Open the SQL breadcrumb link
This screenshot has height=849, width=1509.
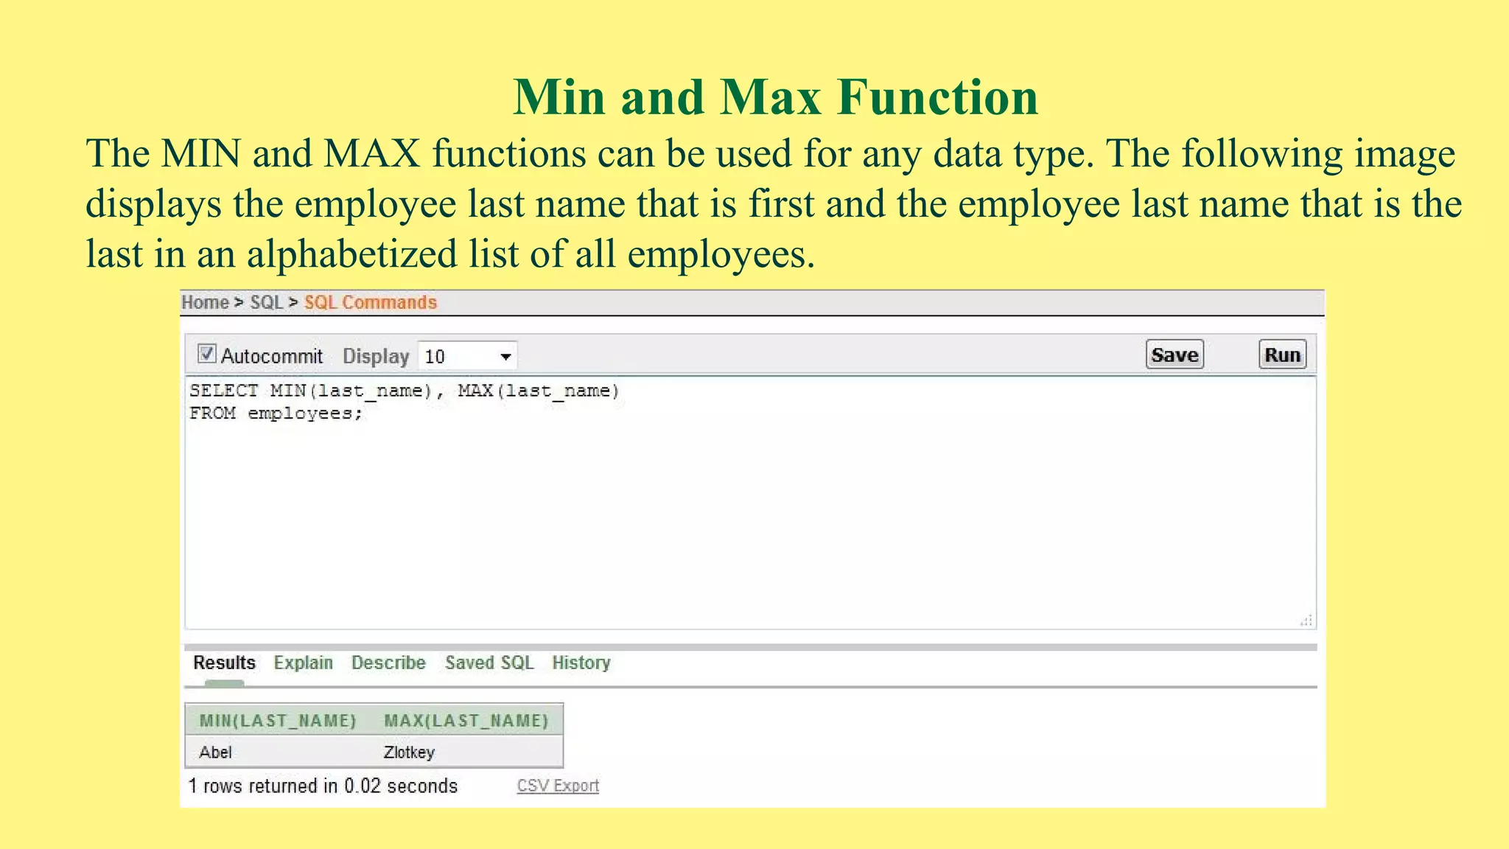[266, 302]
